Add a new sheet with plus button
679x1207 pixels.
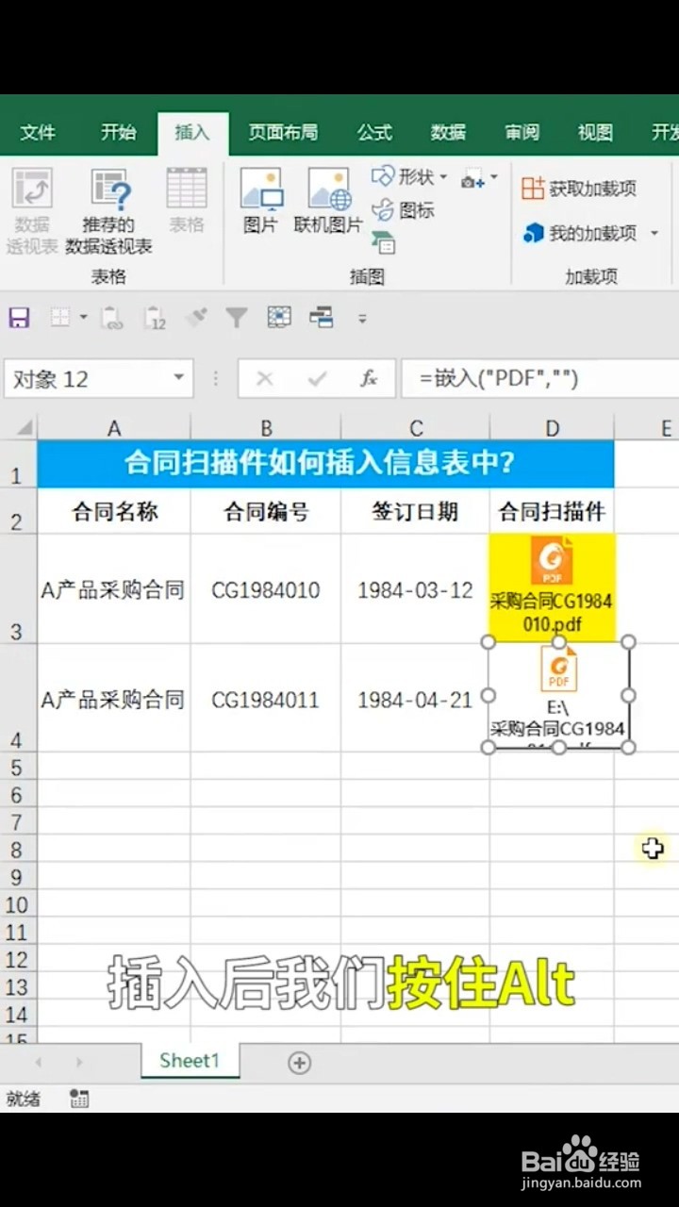[299, 1063]
